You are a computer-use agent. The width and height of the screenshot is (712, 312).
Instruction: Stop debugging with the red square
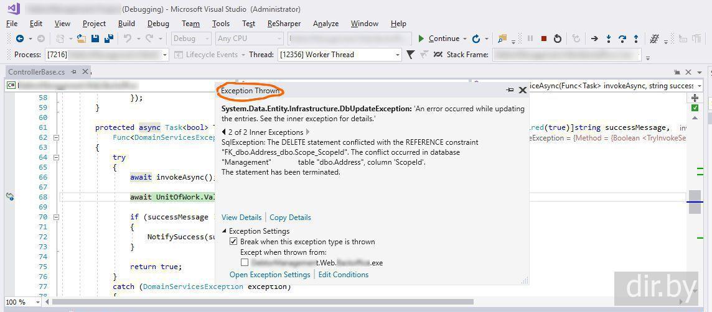(x=543, y=39)
